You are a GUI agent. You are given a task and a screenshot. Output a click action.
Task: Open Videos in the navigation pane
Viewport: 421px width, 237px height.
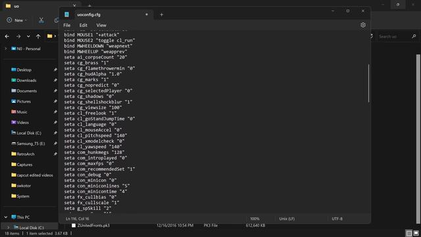(x=22, y=122)
